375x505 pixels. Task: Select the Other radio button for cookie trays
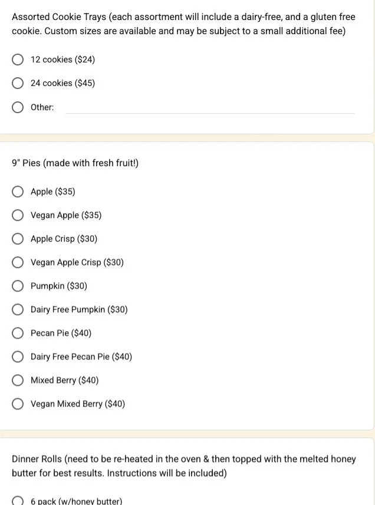[x=18, y=107]
